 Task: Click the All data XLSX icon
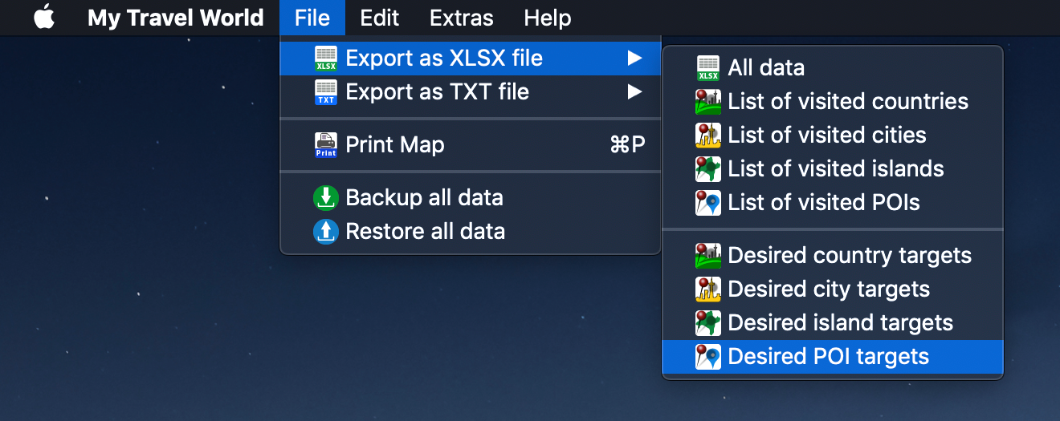[708, 68]
